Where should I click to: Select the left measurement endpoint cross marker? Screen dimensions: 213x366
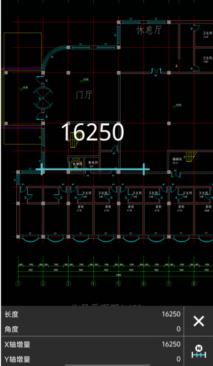tap(42, 169)
